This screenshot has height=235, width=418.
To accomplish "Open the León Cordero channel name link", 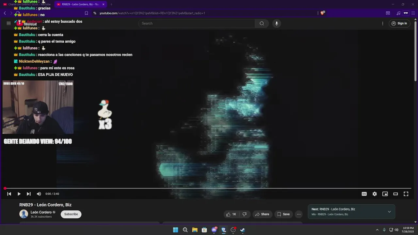I will coord(41,212).
